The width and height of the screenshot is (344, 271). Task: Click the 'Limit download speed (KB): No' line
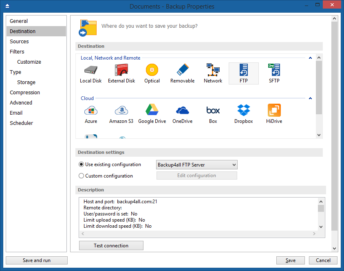click(x=118, y=226)
